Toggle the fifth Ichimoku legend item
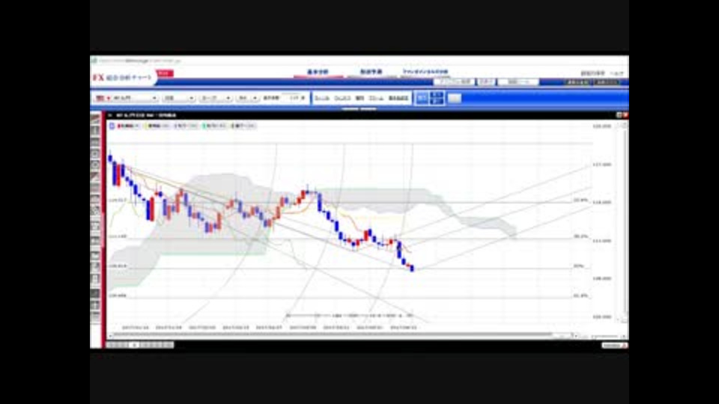Viewport: 719px width, 404px height. pyautogui.click(x=243, y=126)
